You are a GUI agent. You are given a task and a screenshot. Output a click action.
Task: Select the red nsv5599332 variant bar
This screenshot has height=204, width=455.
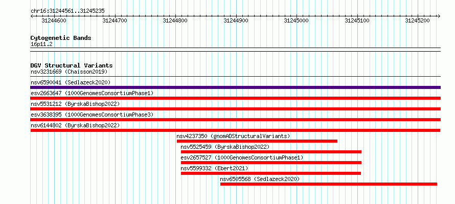pyautogui.click(x=271, y=173)
